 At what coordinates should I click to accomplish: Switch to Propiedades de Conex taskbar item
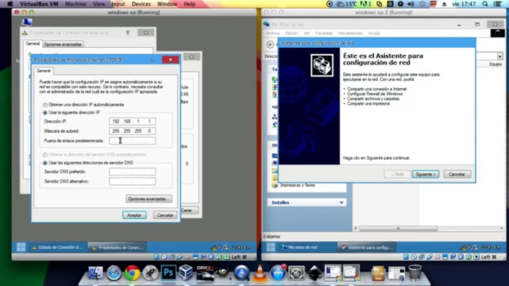[117, 247]
